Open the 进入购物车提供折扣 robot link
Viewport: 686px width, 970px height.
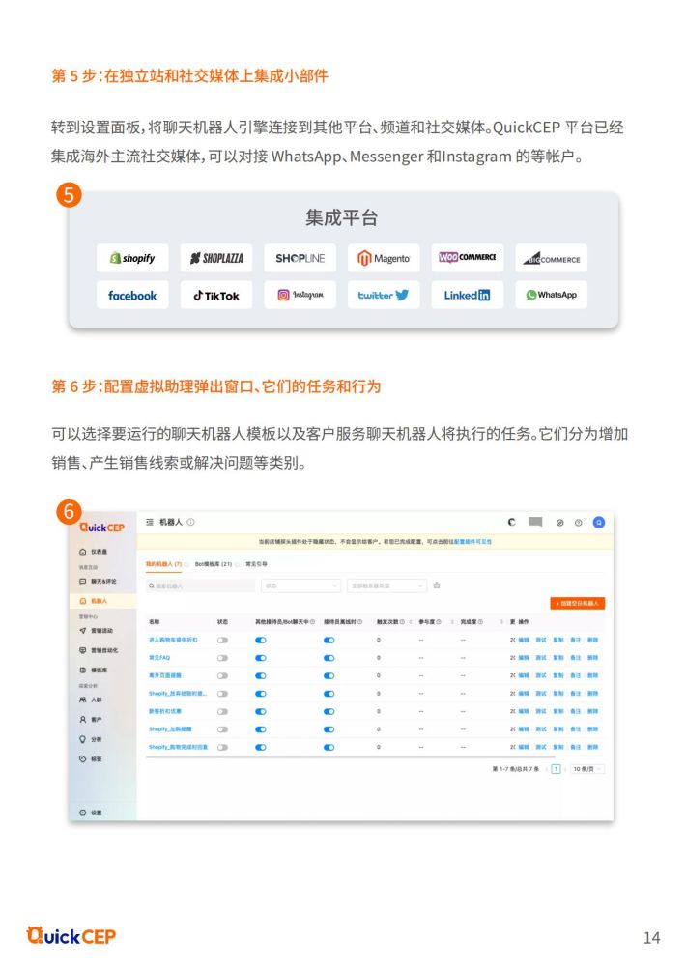173,641
